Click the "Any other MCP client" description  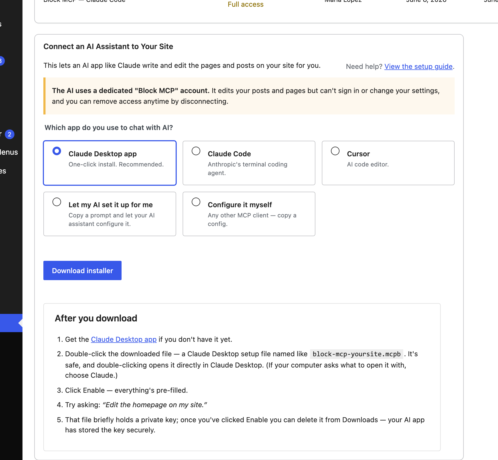pyautogui.click(x=252, y=220)
